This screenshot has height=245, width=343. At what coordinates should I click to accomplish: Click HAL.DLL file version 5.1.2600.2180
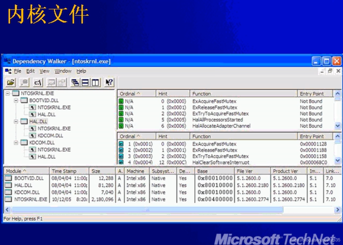(253, 185)
